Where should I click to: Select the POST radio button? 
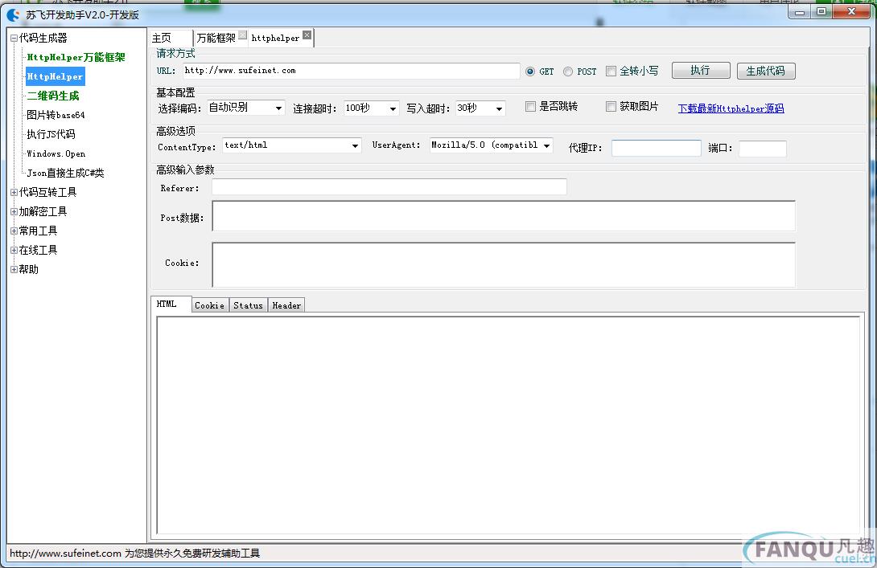[568, 72]
